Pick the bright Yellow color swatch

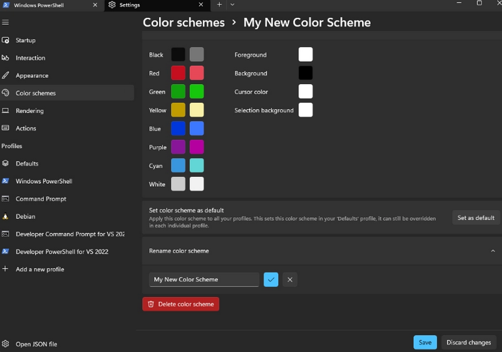click(x=197, y=110)
